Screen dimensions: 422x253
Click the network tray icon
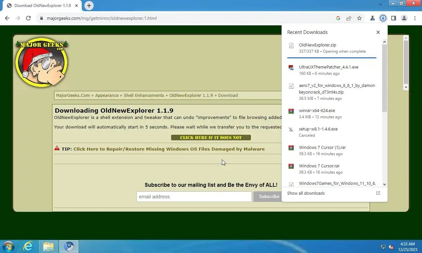pyautogui.click(x=383, y=247)
